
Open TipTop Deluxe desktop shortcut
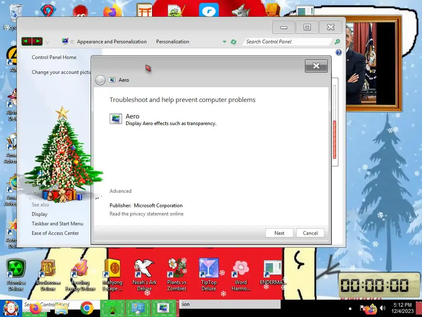point(209,274)
